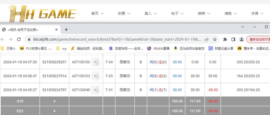The width and height of the screenshot is (270, 115).
Task: Click the address bar URL
Action: pos(117,39)
